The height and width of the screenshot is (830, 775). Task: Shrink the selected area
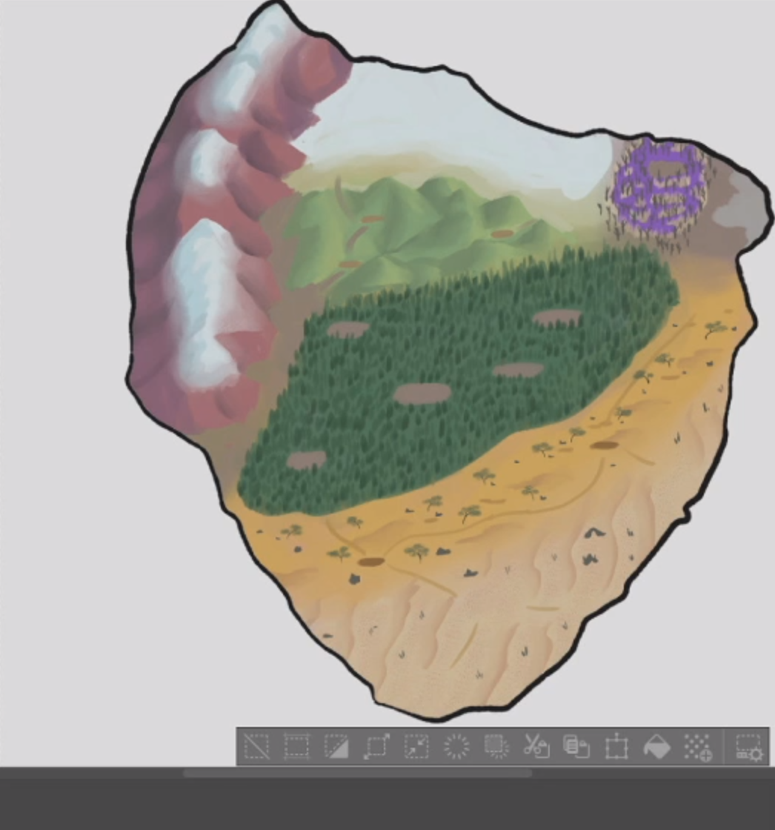[416, 746]
